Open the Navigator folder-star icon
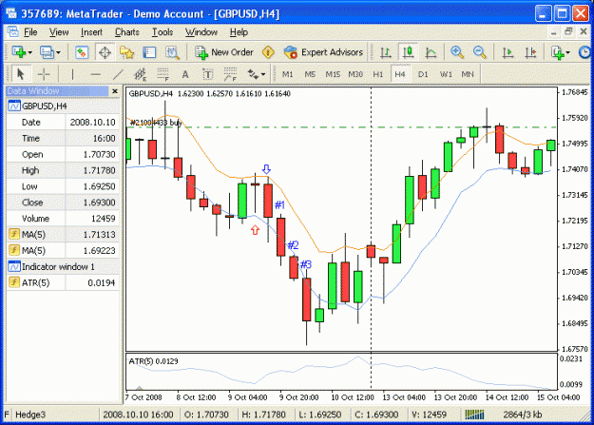 [127, 52]
